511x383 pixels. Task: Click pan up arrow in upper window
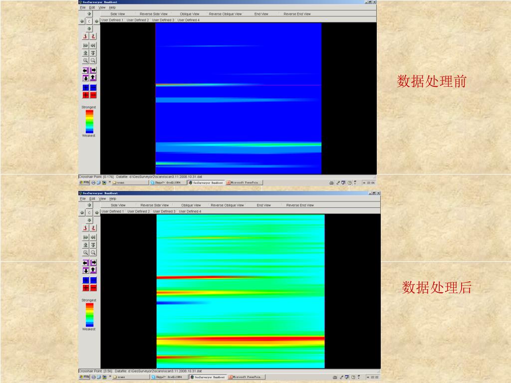89,13
